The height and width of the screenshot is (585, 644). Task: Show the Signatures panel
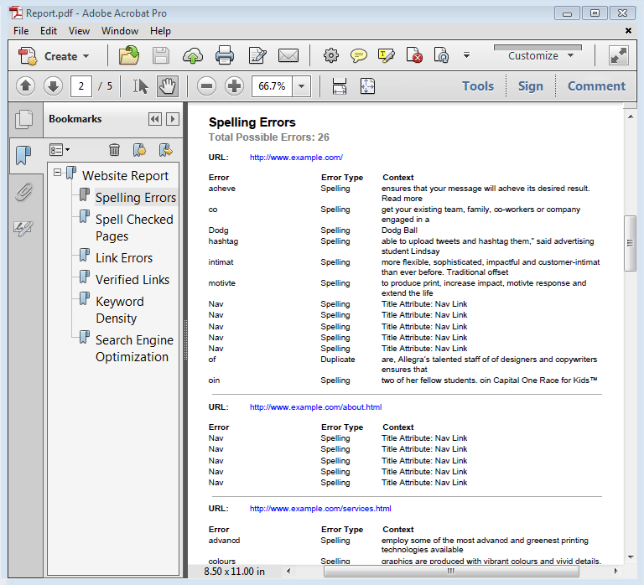click(23, 228)
